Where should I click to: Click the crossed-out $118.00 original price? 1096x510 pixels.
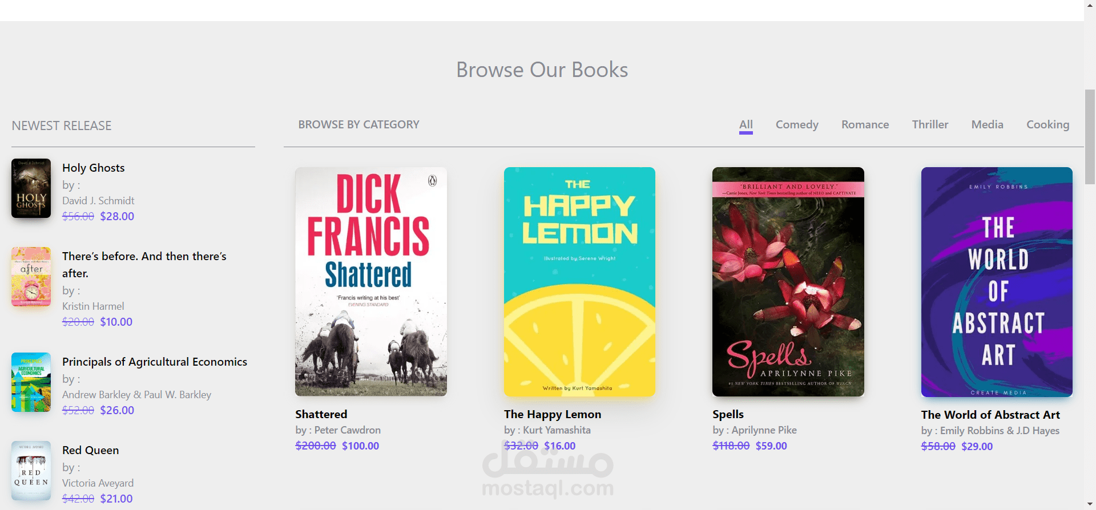[731, 446]
